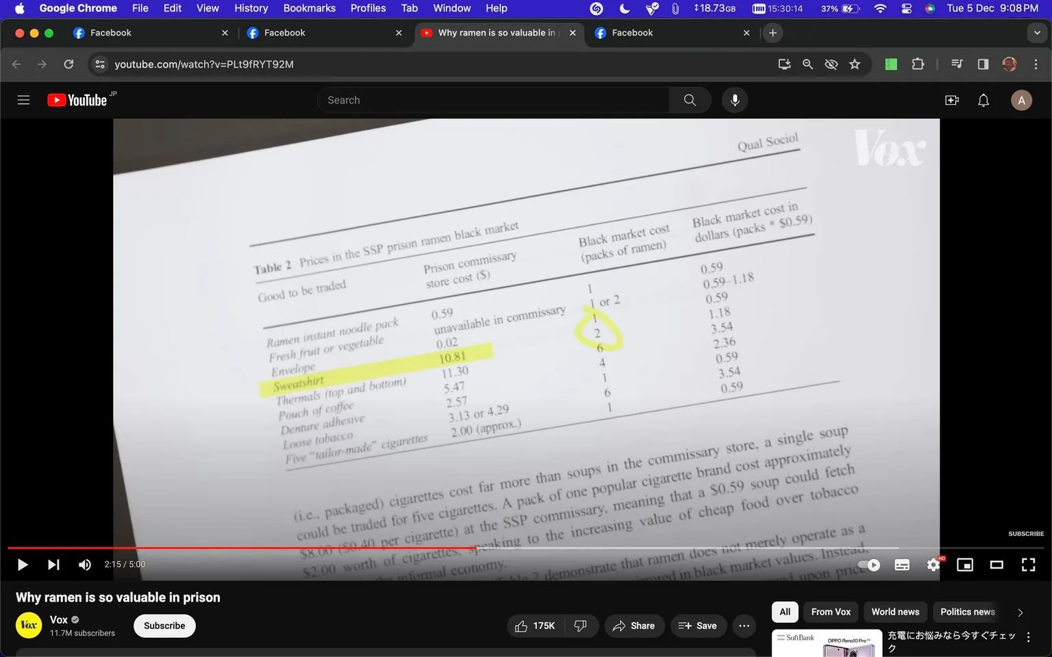Screen dimensions: 1052x657
Task: Select the World news filter chip
Action: 894,612
